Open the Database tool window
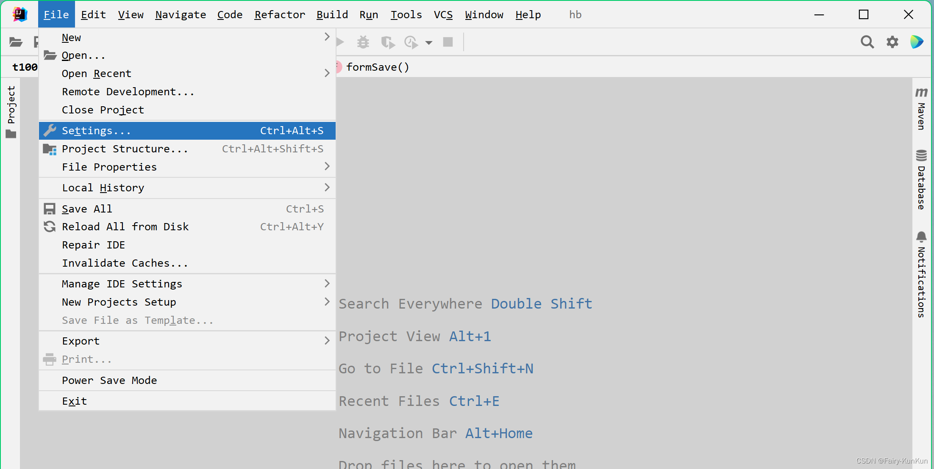 pos(921,180)
